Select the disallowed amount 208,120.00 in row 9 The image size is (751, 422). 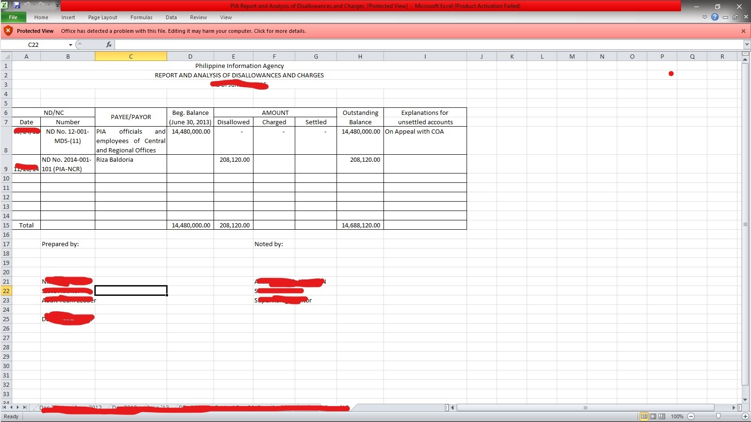233,164
